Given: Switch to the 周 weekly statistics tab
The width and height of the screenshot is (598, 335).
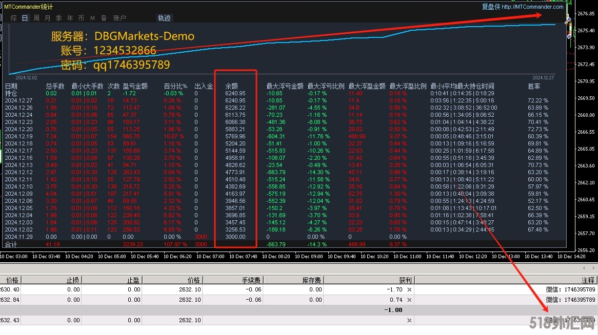Looking at the screenshot, I should tap(36, 18).
